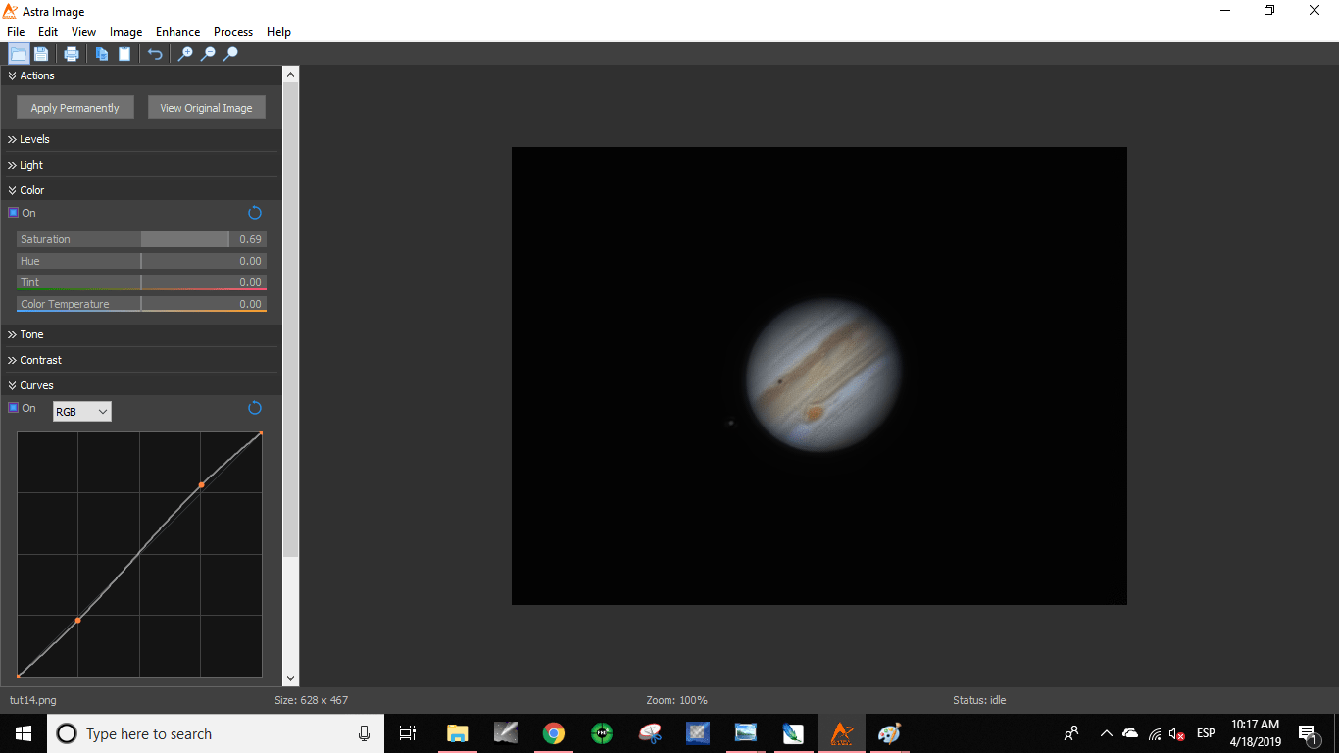Click the Copy image toolbar icon
The height and width of the screenshot is (753, 1339).
point(101,54)
